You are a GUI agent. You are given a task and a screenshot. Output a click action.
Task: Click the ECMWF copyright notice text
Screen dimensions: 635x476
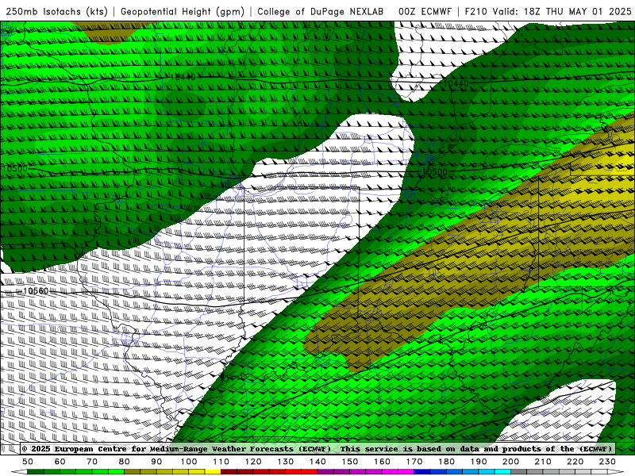tap(176, 448)
